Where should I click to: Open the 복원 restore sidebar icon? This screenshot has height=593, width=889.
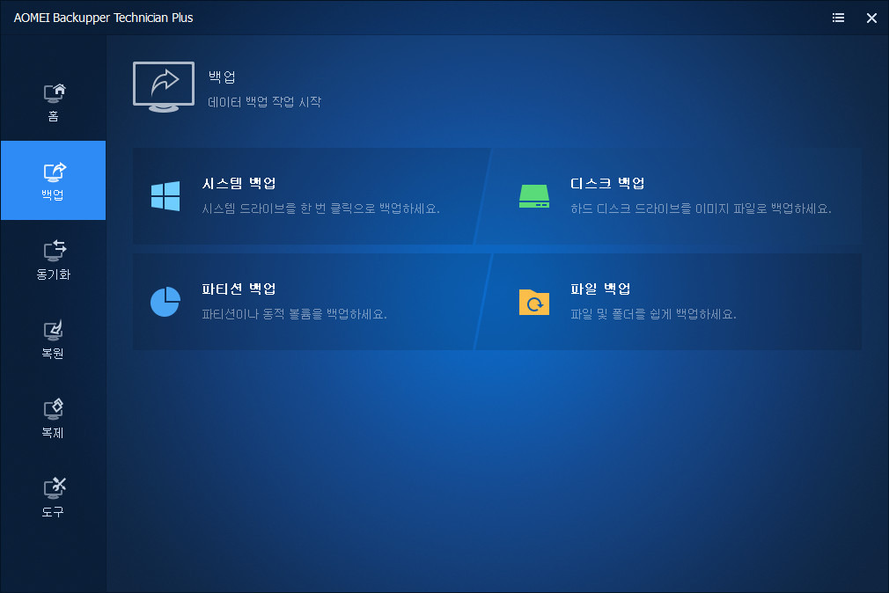click(x=54, y=331)
